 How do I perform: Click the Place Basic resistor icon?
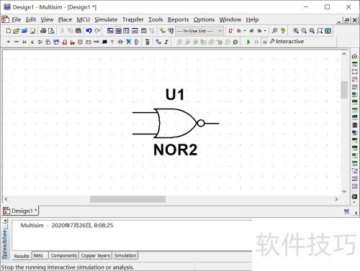point(17,42)
